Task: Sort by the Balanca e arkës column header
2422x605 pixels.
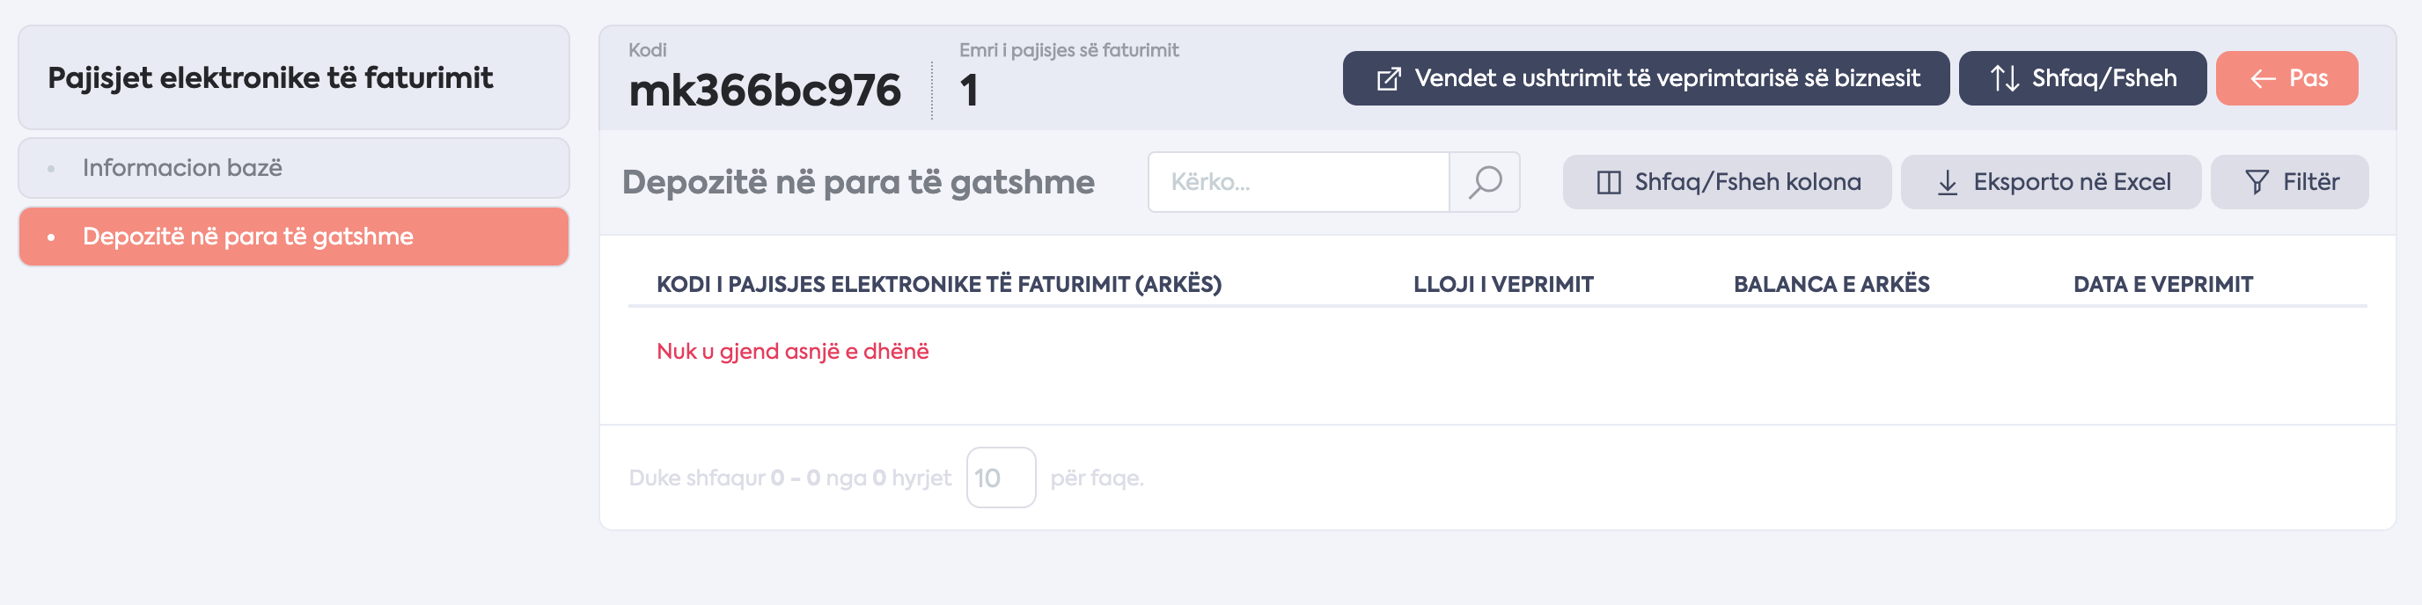Action: pyautogui.click(x=1831, y=285)
